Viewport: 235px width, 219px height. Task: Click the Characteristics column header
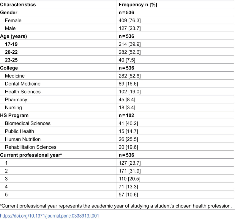18,4
